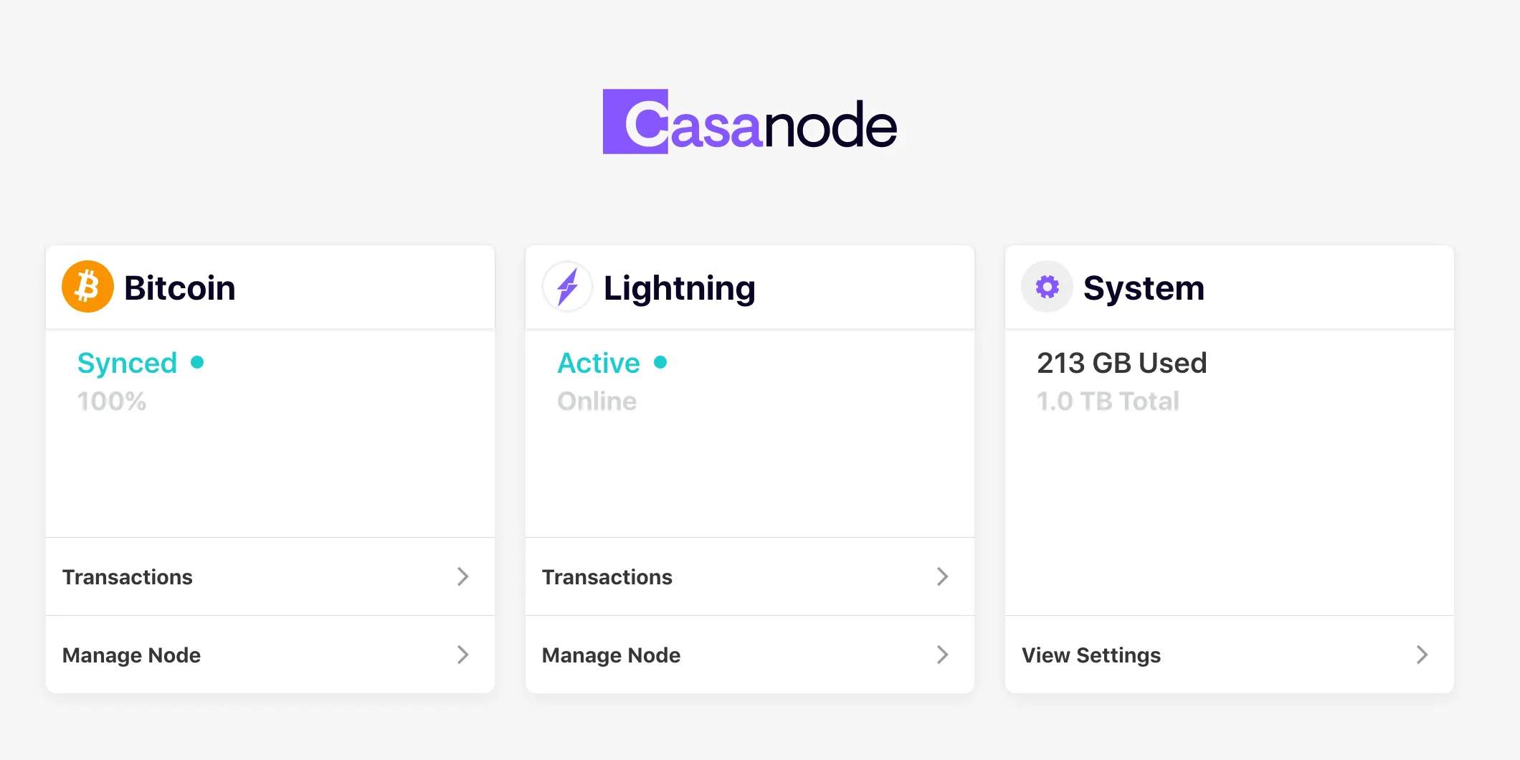Click the orange Bitcoin logo icon
Screen dimensions: 1520x760
click(x=87, y=287)
